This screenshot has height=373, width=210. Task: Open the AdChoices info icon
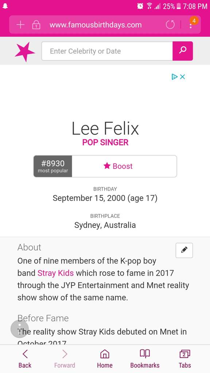pyautogui.click(x=175, y=76)
